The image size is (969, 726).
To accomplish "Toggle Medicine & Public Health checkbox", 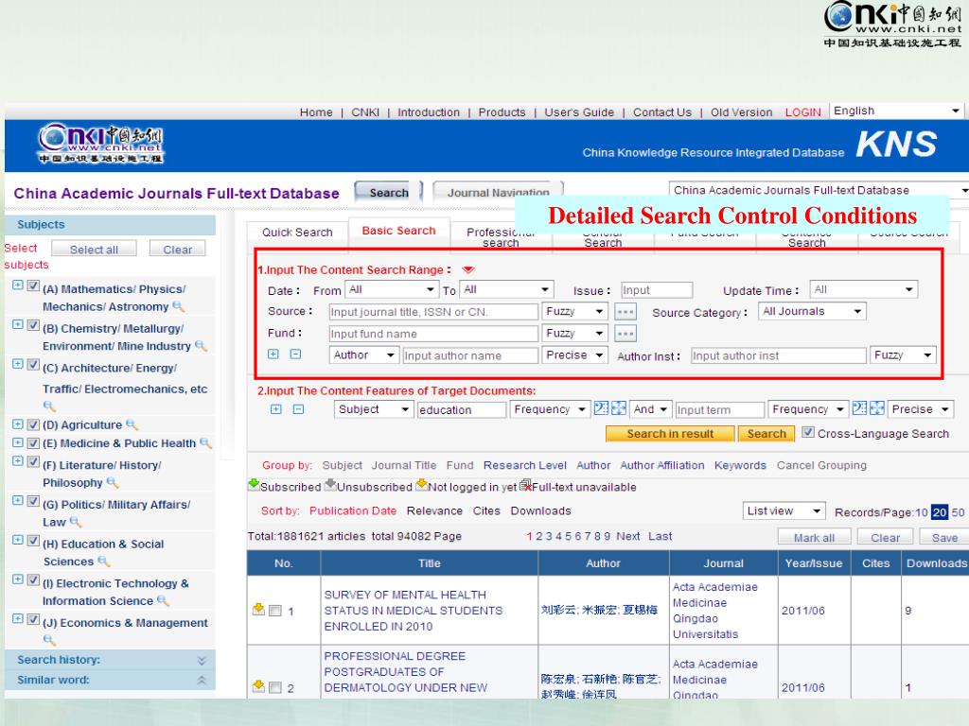I will coord(33,443).
